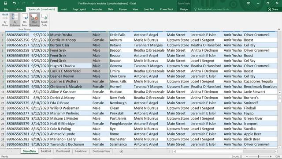This screenshot has height=159, width=282.
Task: Open Ribbon Display Options icon
Action: pos(249,3)
